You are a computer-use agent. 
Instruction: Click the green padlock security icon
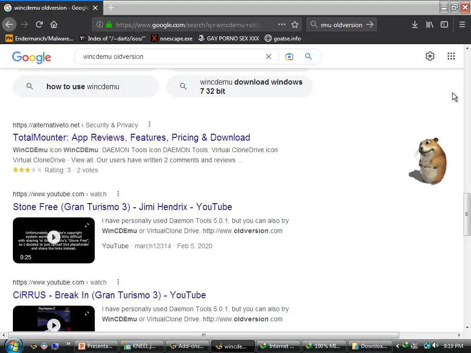[x=109, y=25]
